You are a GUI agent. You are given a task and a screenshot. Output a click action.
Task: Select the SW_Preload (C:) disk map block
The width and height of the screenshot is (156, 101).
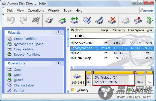click(114, 78)
